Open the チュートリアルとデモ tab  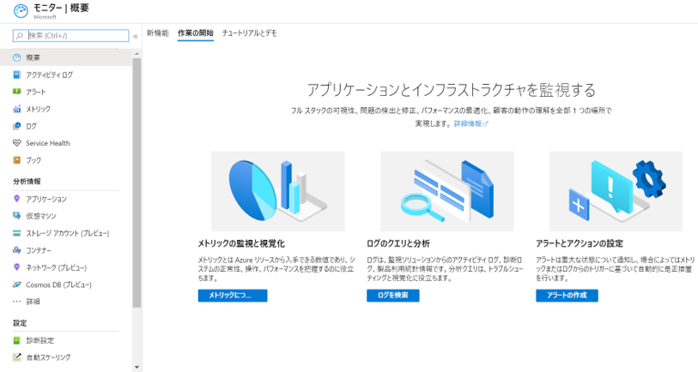click(x=249, y=33)
